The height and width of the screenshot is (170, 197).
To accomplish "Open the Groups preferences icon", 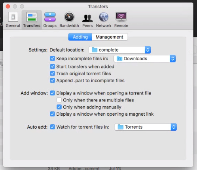I will (x=50, y=17).
